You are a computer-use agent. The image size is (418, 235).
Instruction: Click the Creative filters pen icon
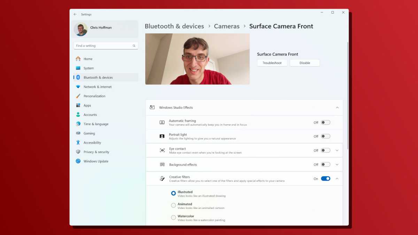[x=162, y=178]
